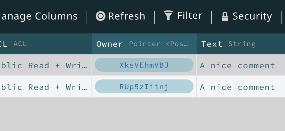
Task: Click the Refresh label in toolbar
Action: [127, 16]
